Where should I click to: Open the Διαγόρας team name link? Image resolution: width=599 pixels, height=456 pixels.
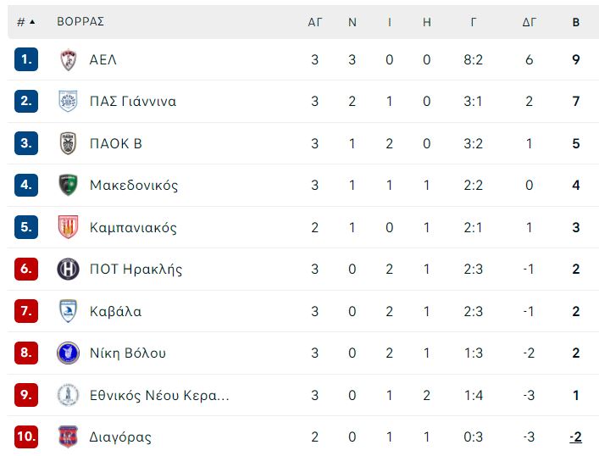click(120, 437)
